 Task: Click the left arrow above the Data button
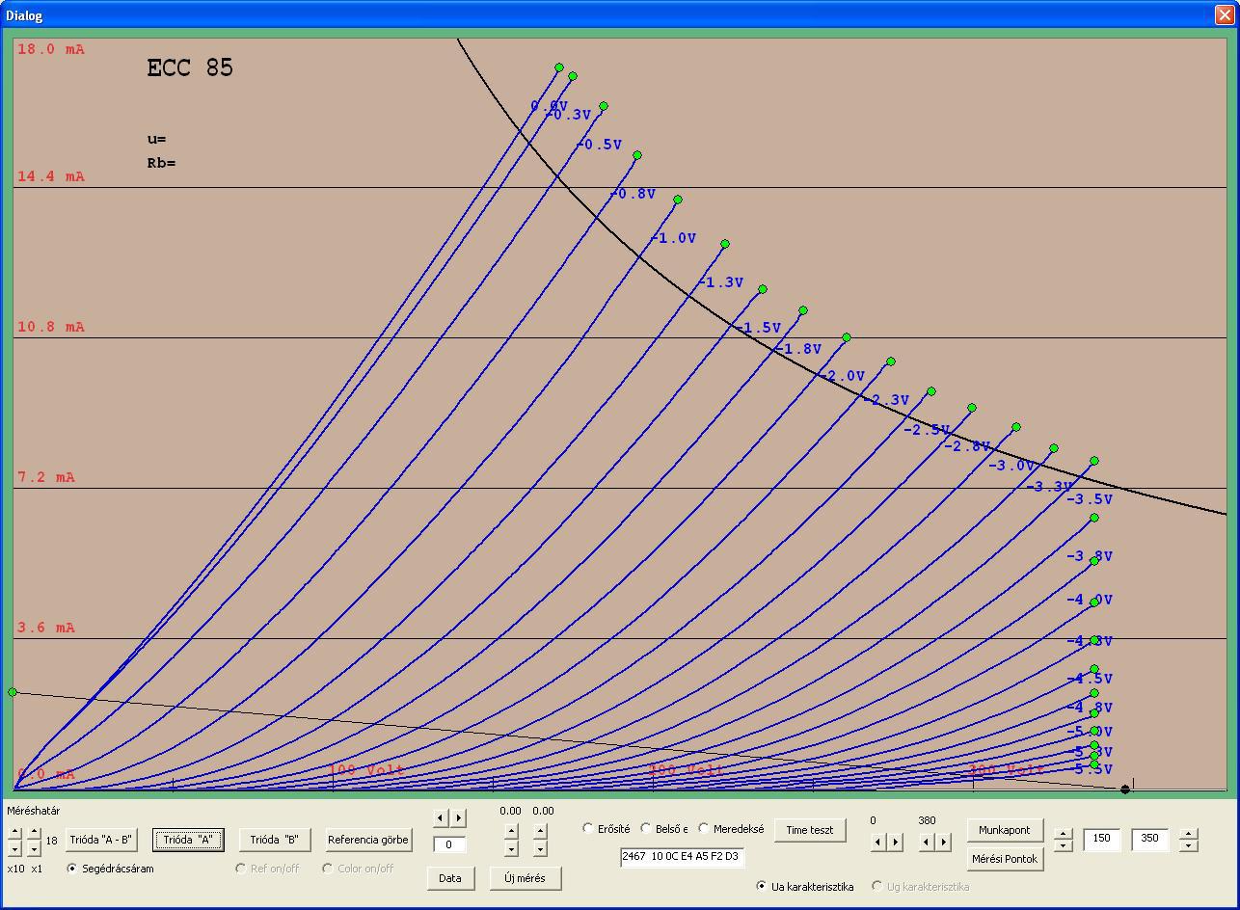click(x=441, y=818)
